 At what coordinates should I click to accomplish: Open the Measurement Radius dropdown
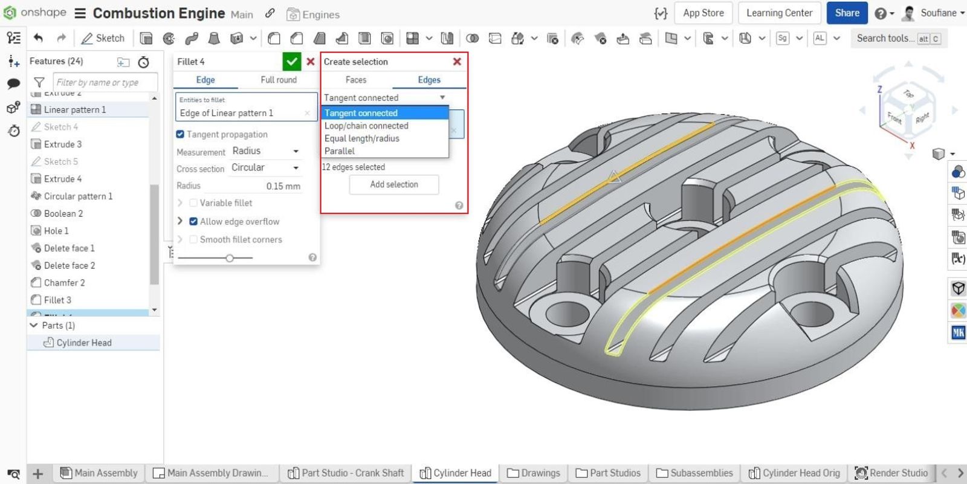(265, 151)
